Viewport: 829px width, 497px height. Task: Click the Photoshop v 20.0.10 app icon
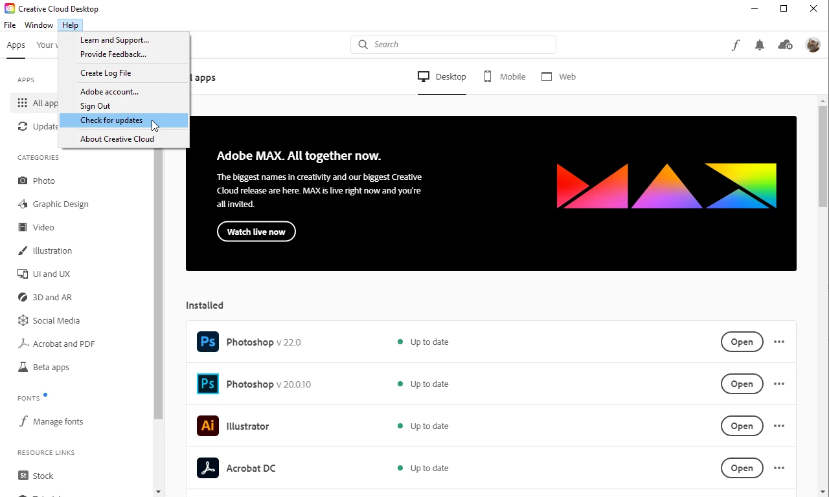click(x=208, y=384)
